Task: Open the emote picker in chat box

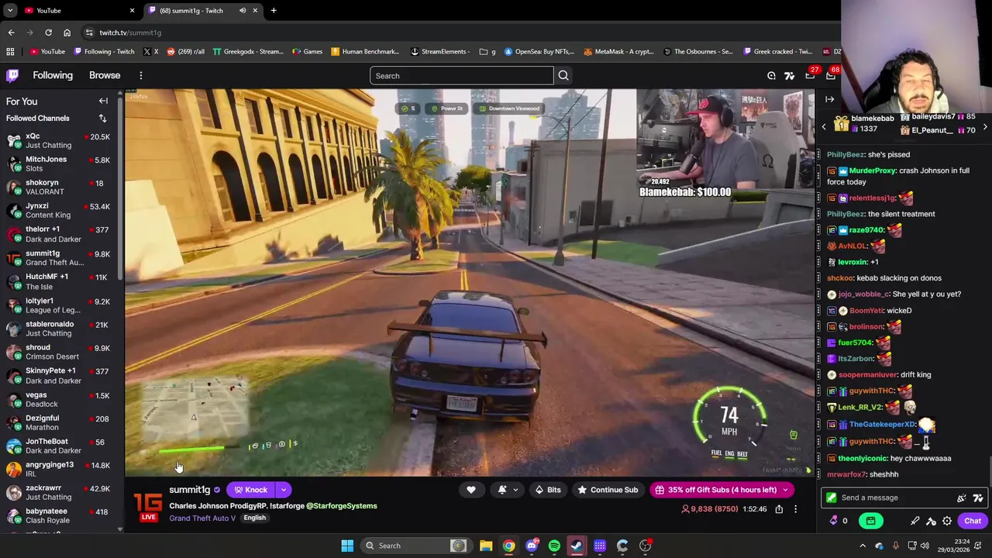Action: (962, 498)
